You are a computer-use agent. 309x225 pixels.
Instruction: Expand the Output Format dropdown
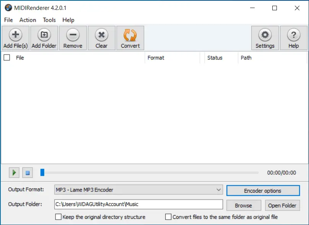tap(138, 190)
